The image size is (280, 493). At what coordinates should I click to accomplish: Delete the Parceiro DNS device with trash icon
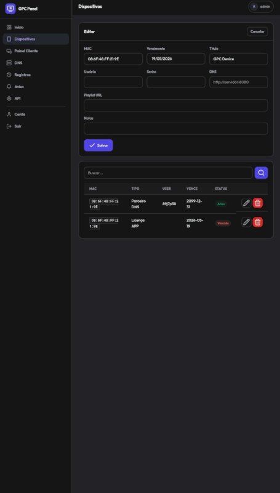(x=258, y=203)
